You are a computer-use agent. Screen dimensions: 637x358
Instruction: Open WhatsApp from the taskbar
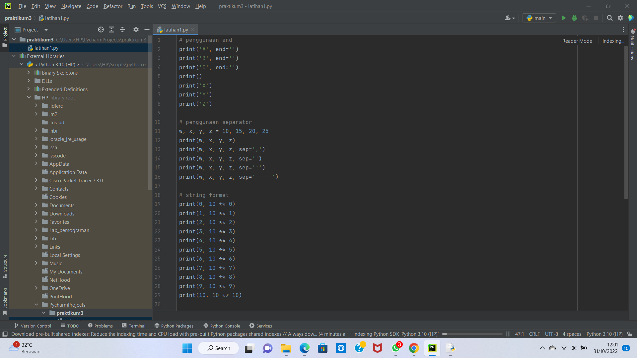[395, 348]
